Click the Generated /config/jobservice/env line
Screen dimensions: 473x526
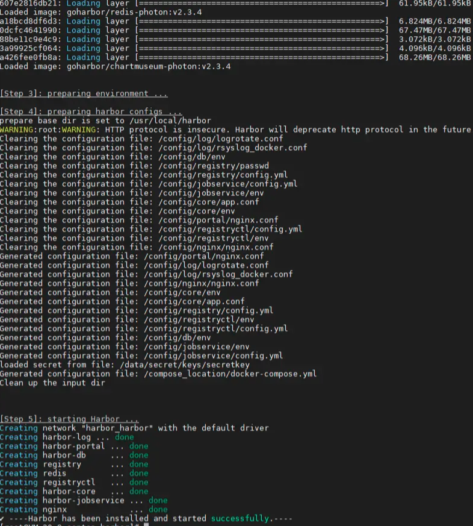tap(125, 347)
